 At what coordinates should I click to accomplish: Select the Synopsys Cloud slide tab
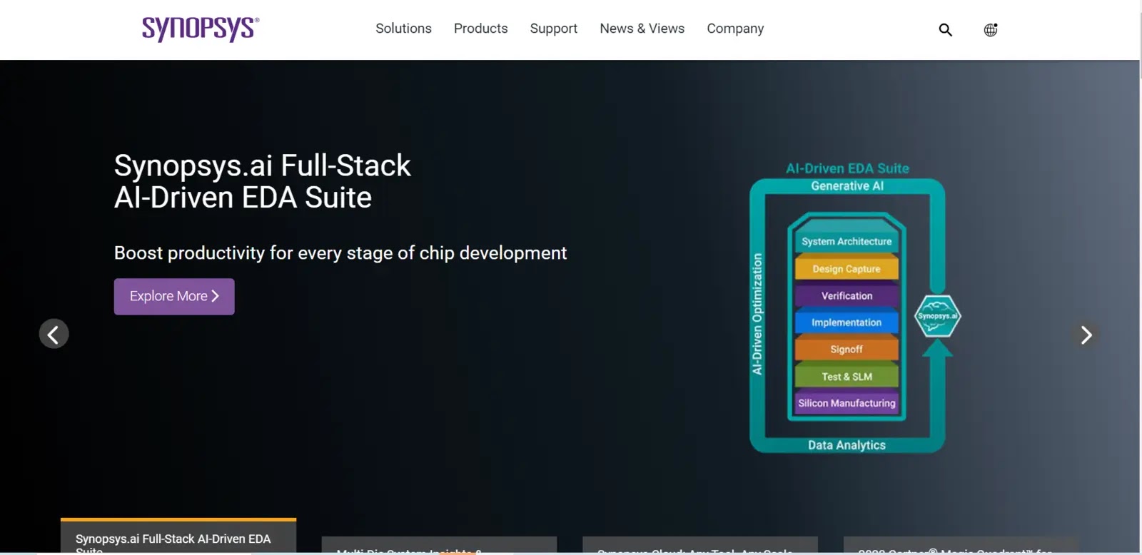tap(699, 546)
